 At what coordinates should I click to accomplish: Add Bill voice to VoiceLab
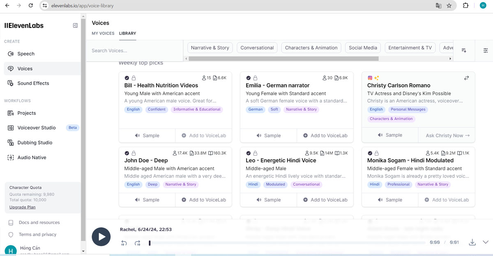[x=204, y=135]
